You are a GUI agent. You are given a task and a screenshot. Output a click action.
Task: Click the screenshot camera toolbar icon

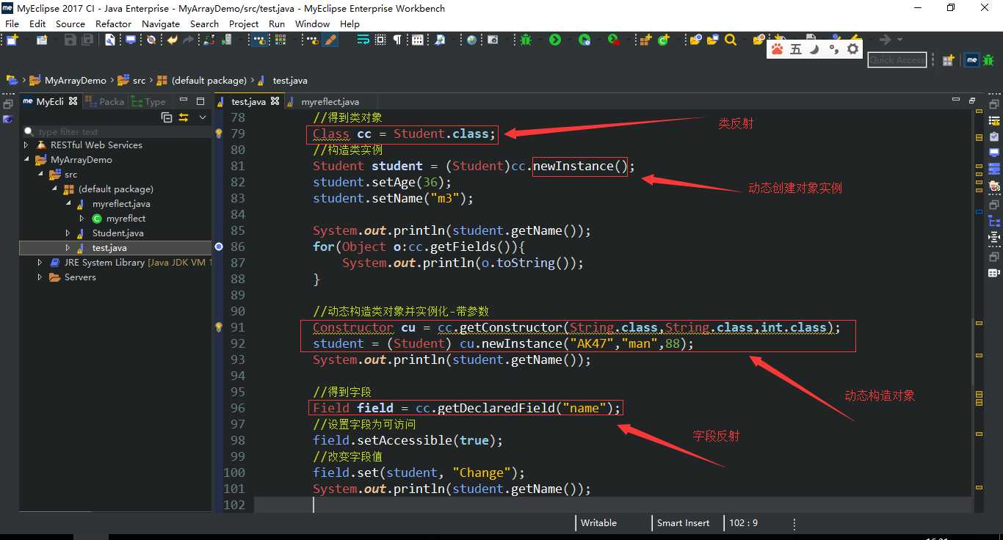(493, 40)
